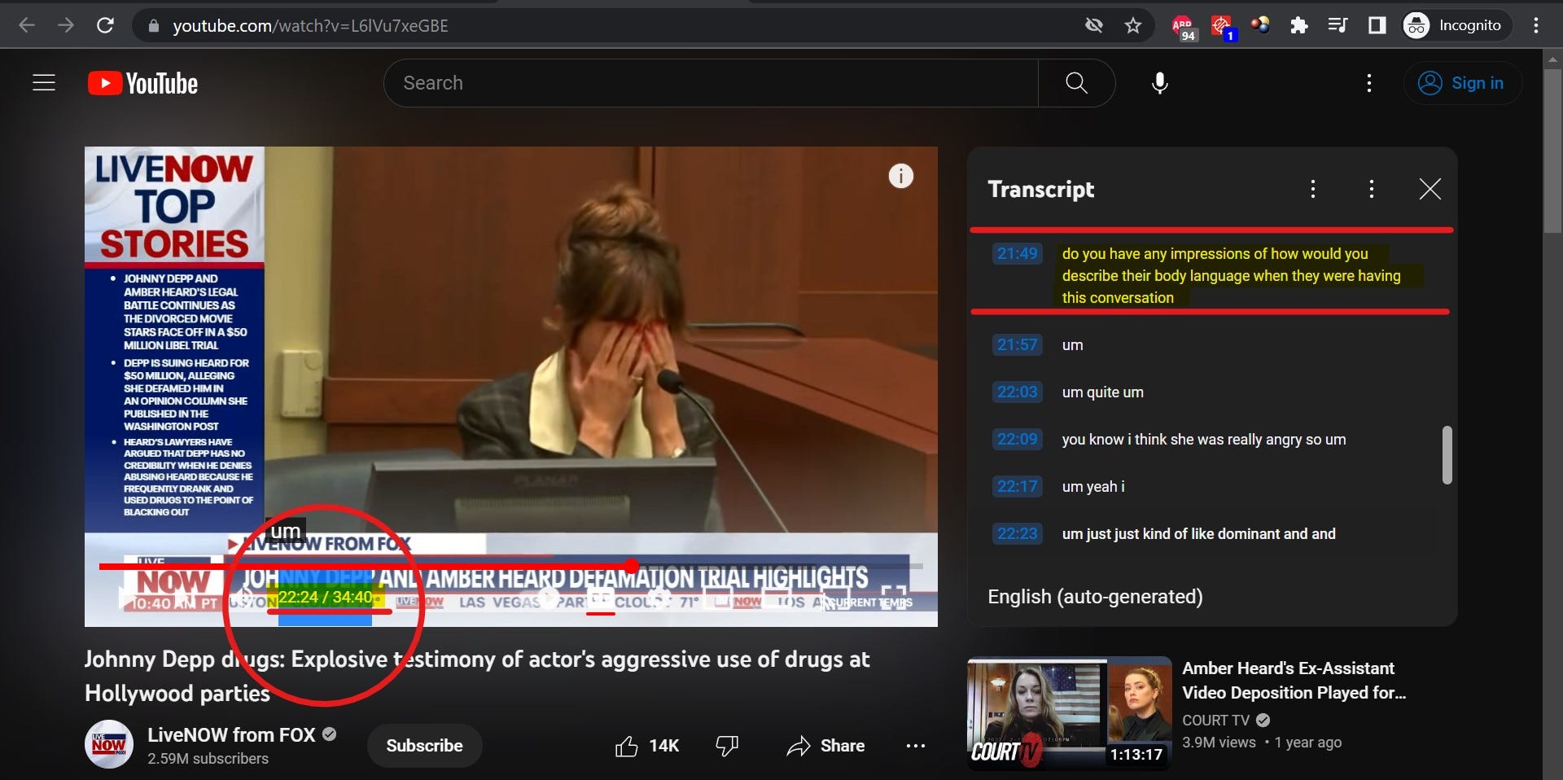Open the red target extension icon with badge 1
1563x780 pixels.
(1223, 27)
